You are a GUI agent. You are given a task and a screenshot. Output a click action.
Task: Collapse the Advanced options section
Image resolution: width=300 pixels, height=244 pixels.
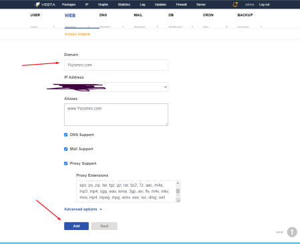pyautogui.click(x=83, y=209)
